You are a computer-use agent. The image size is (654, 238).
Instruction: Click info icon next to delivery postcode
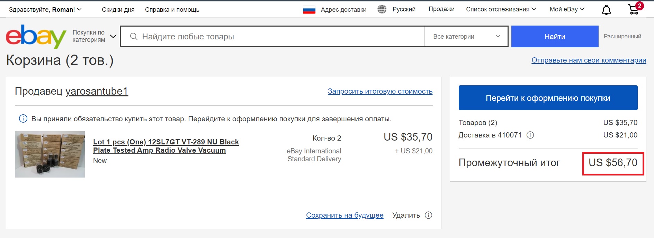point(530,135)
